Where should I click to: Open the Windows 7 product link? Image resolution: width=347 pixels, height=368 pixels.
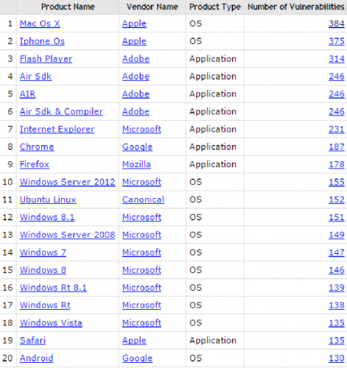click(43, 252)
